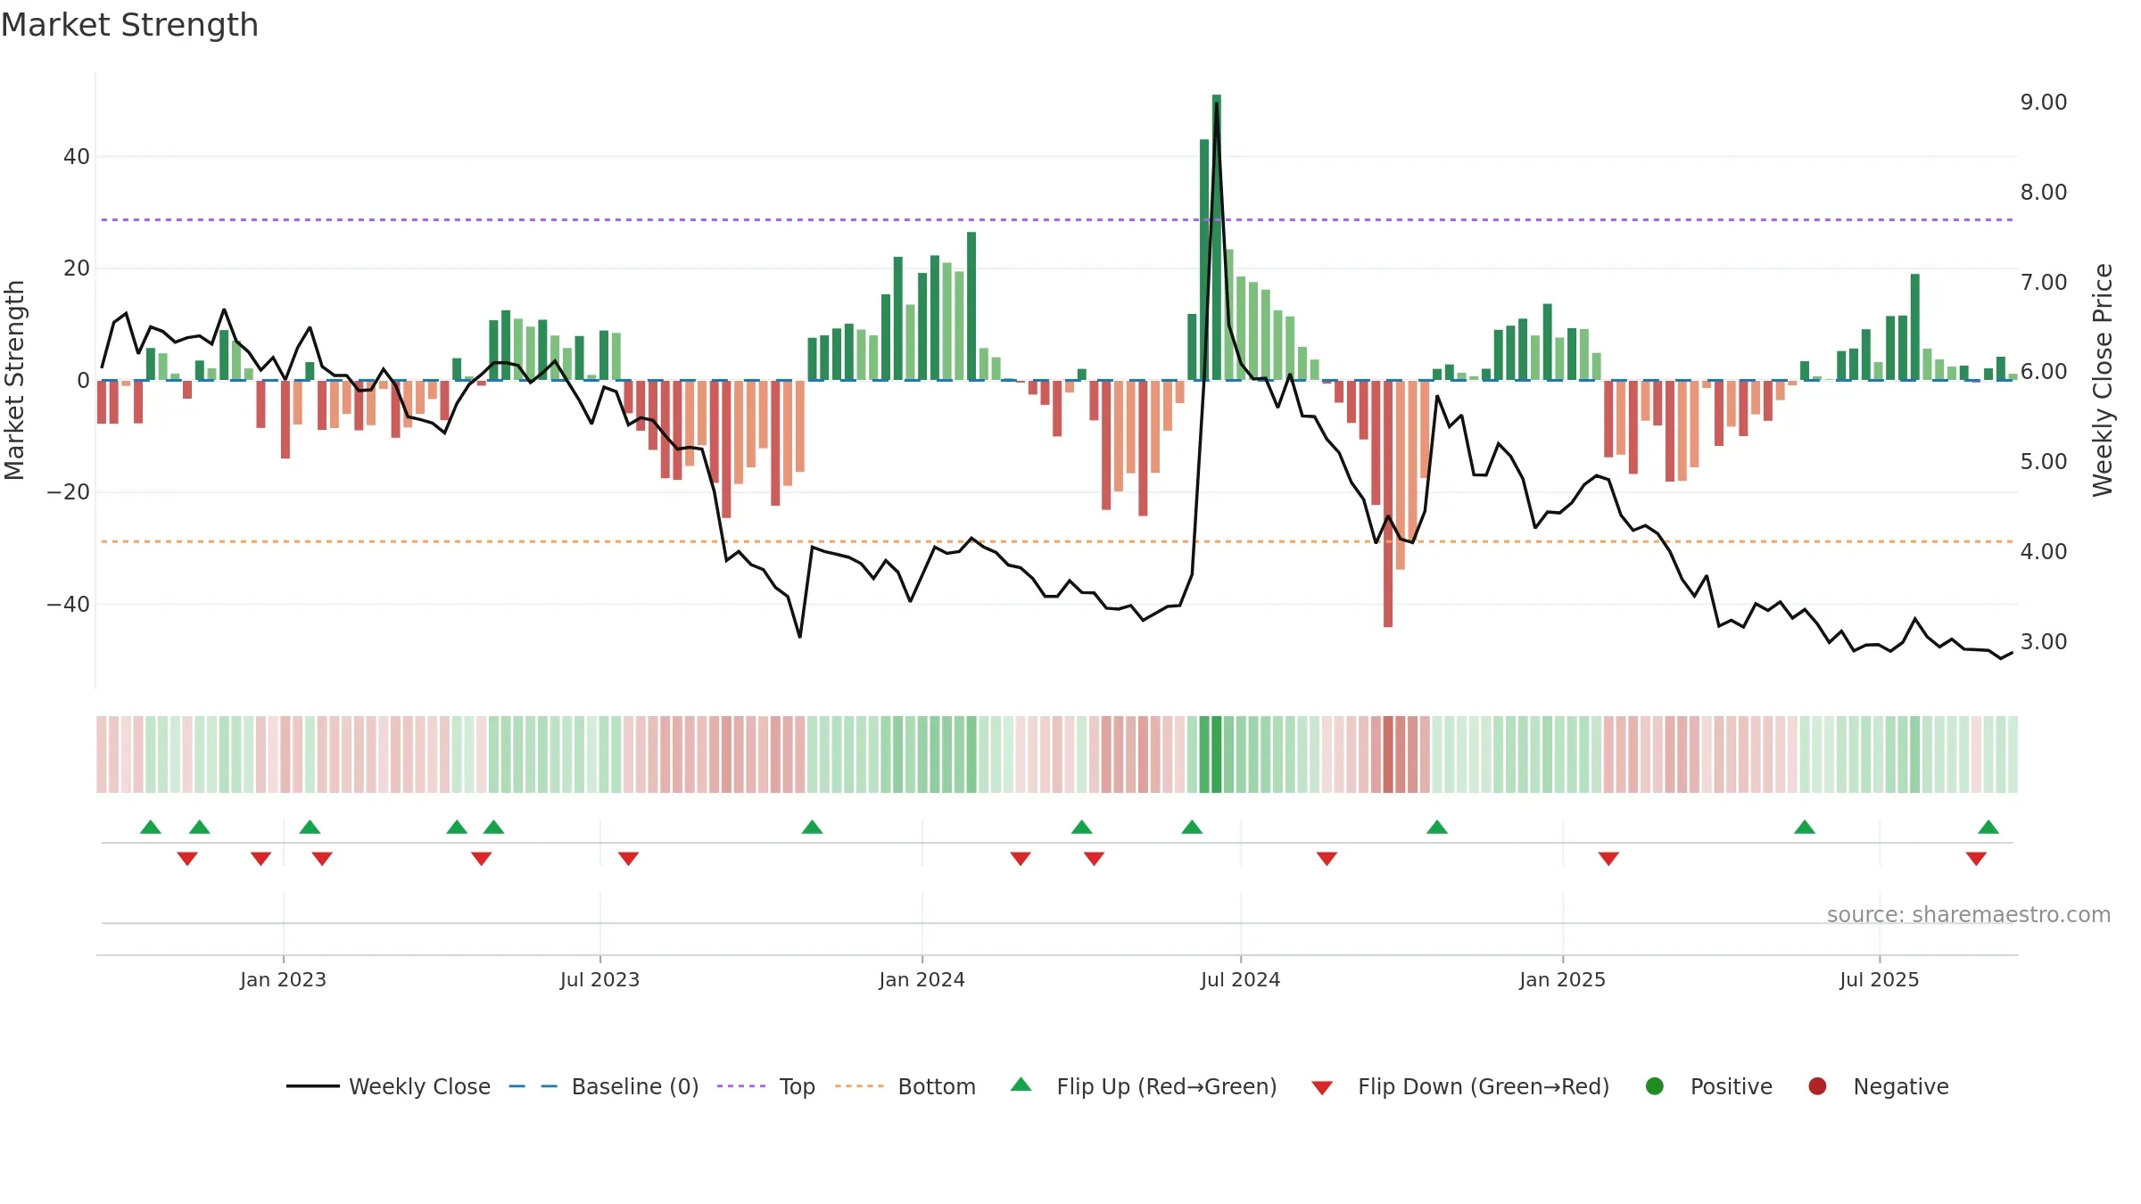Click the purple dotted Top sample in legend
2141x1204 pixels.
click(x=741, y=1086)
